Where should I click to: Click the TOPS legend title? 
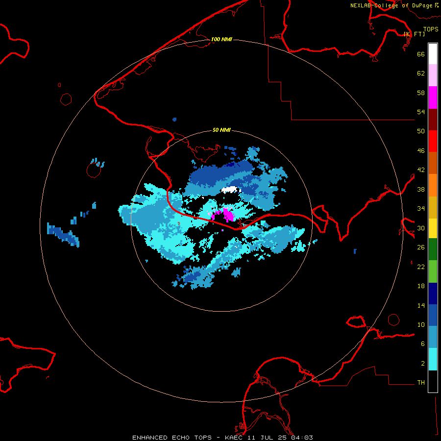click(x=431, y=29)
